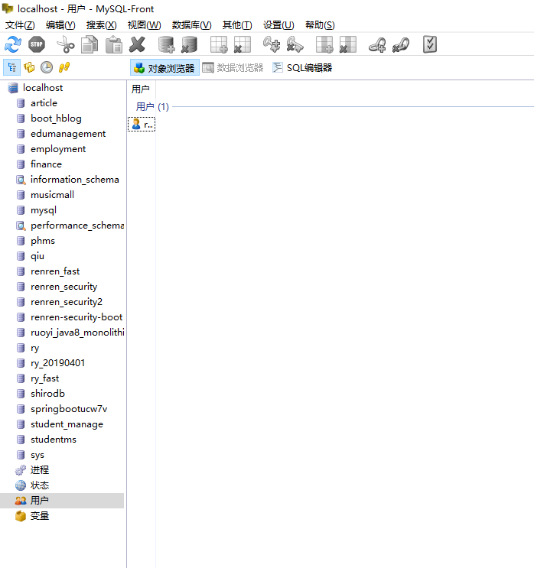Switch to the 数据浏览器 tab

coord(233,68)
